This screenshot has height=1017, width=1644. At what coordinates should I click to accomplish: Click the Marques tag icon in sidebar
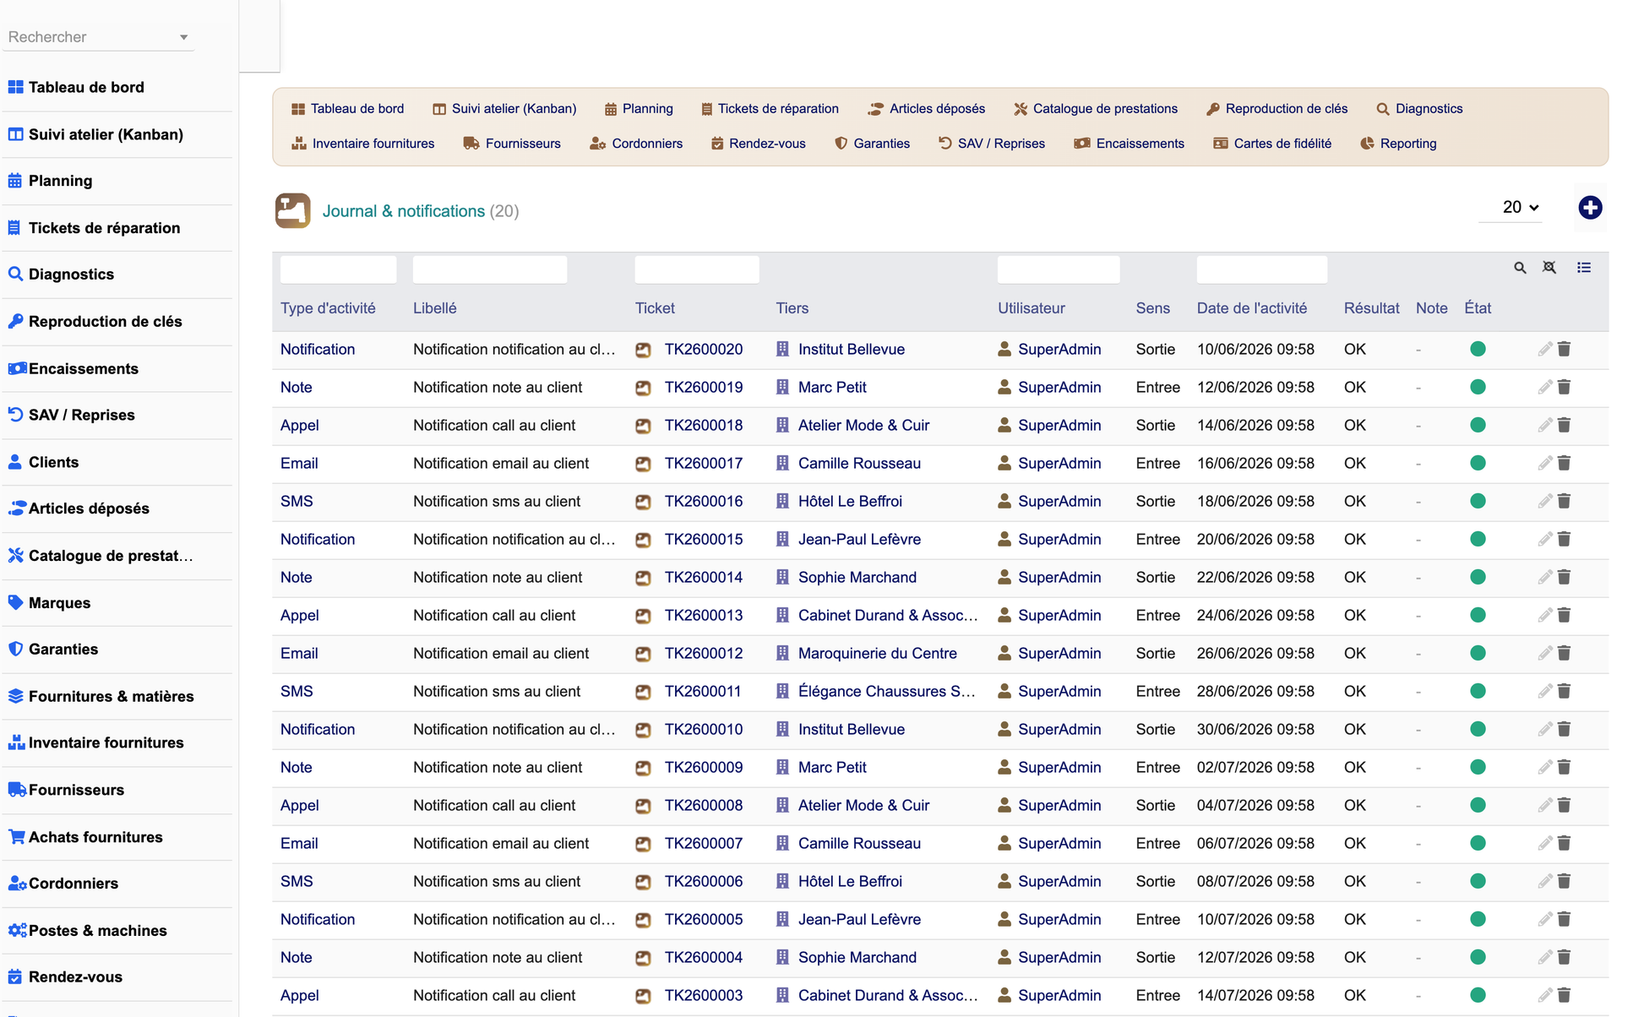coord(15,602)
